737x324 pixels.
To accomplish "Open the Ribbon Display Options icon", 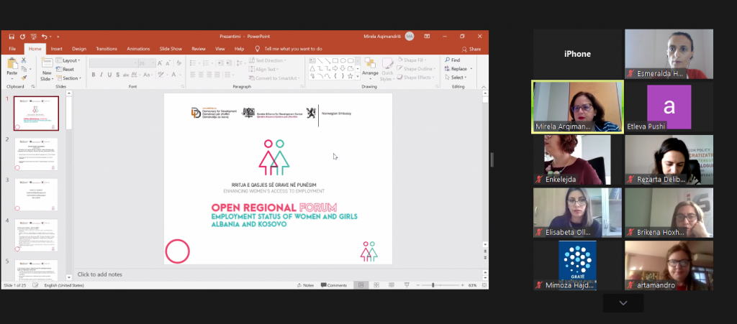I will (427, 37).
